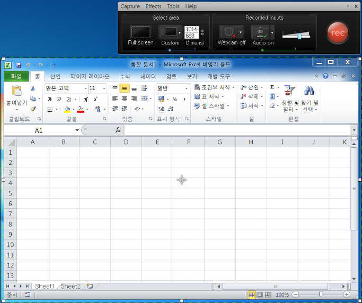
Task: Expand cell styles 셀 스타일 menu
Action: click(211, 106)
